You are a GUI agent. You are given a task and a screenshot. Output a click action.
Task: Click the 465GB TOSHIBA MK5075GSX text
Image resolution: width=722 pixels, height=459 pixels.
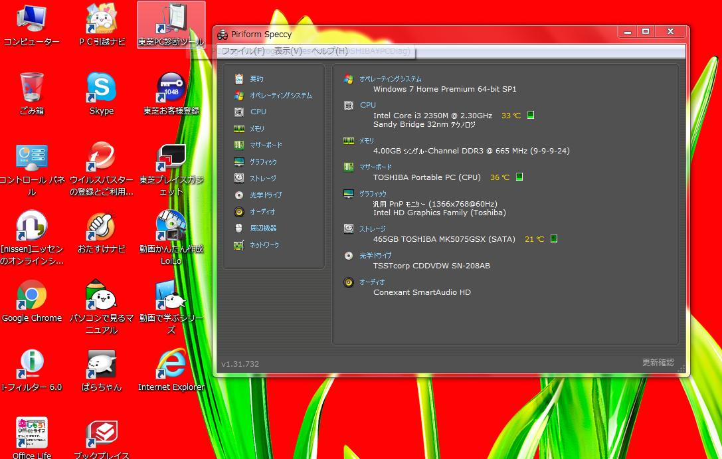pyautogui.click(x=444, y=239)
